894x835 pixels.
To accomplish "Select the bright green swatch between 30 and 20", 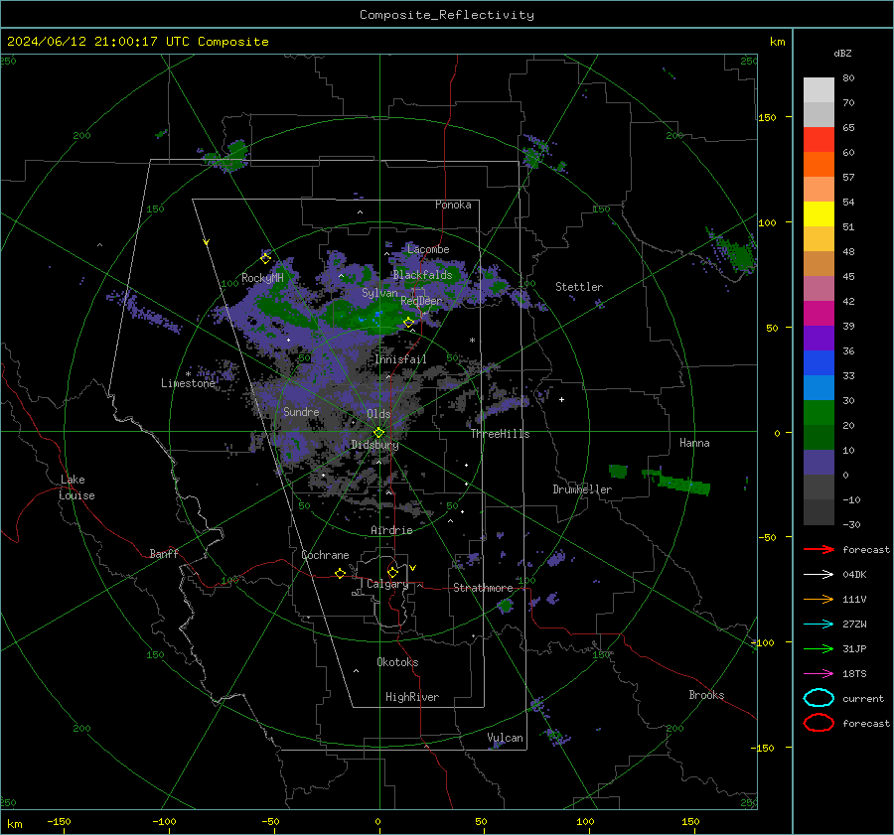I will [819, 413].
